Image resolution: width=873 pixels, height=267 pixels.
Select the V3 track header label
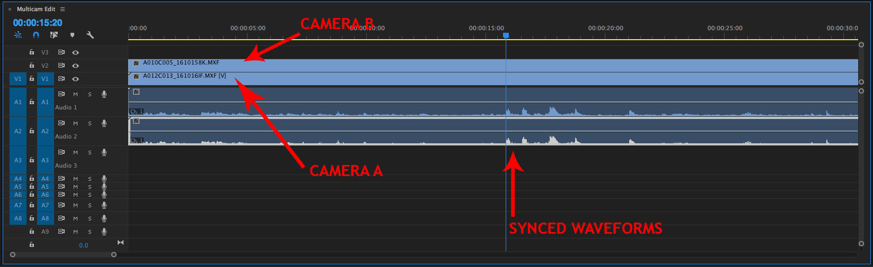coord(45,52)
